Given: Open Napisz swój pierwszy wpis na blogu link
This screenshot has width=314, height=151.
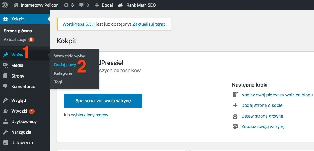Looking at the screenshot, I should [277, 95].
